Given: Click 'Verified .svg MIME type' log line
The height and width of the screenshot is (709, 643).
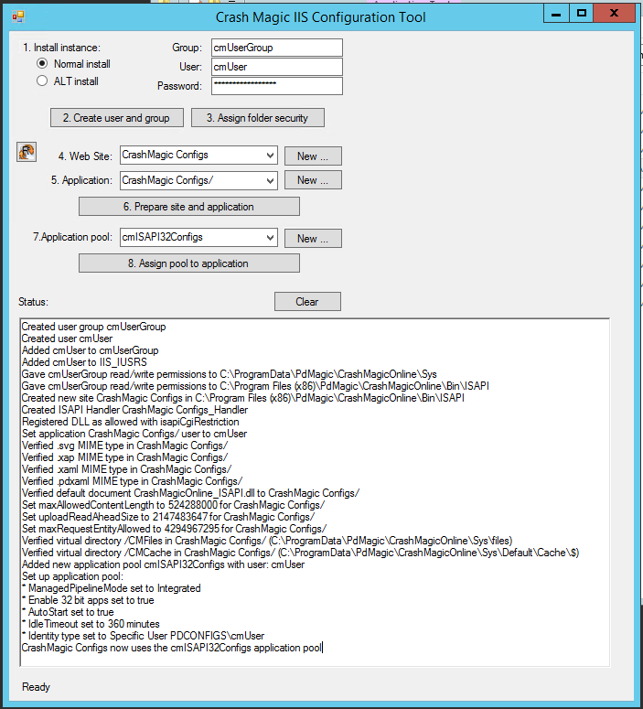Looking at the screenshot, I should [124, 446].
